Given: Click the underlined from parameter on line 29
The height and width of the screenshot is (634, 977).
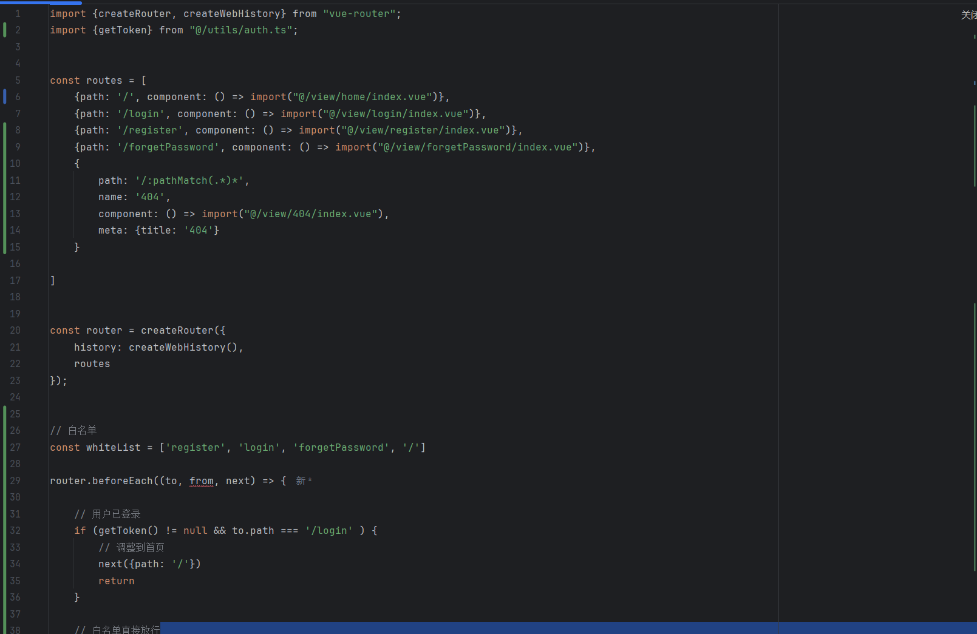Looking at the screenshot, I should coord(202,481).
